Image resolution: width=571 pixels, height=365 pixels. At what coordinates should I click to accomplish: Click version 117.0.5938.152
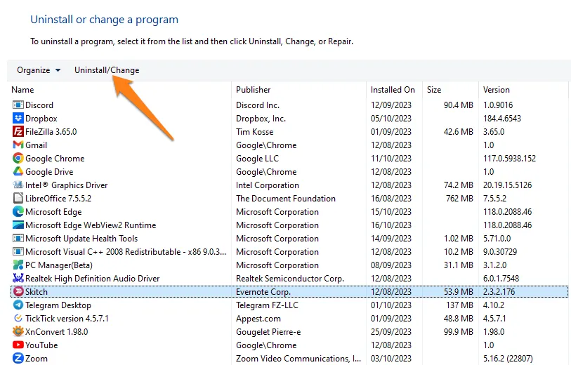[x=509, y=159]
